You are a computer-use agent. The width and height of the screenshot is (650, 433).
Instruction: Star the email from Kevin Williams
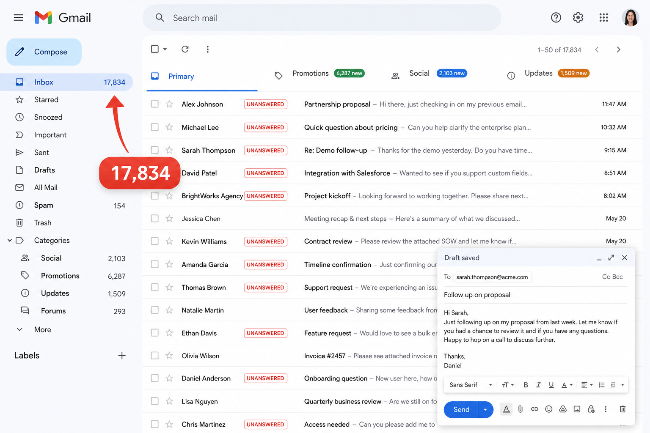tap(169, 241)
